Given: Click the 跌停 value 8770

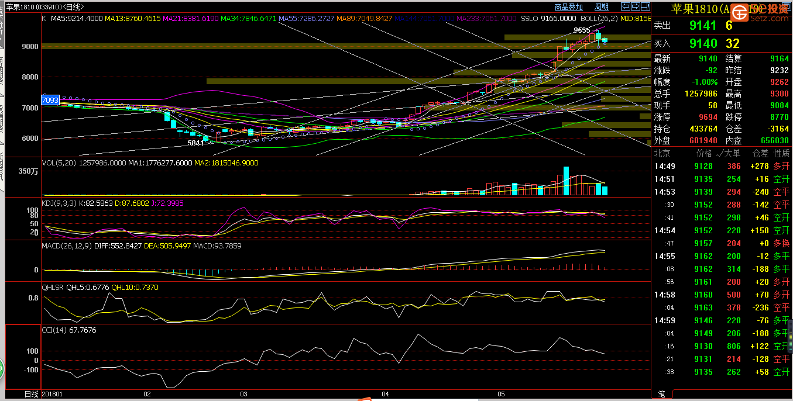Looking at the screenshot, I should (x=780, y=117).
